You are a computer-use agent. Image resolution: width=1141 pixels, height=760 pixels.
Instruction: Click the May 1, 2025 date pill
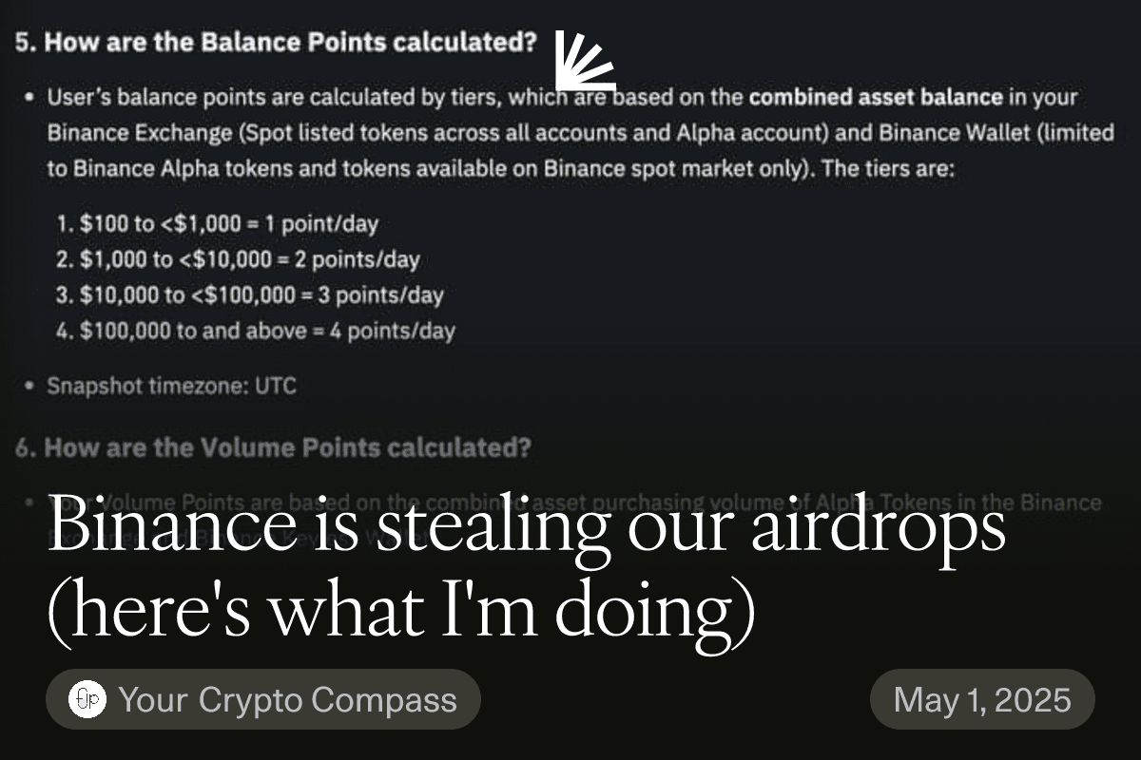tap(982, 699)
